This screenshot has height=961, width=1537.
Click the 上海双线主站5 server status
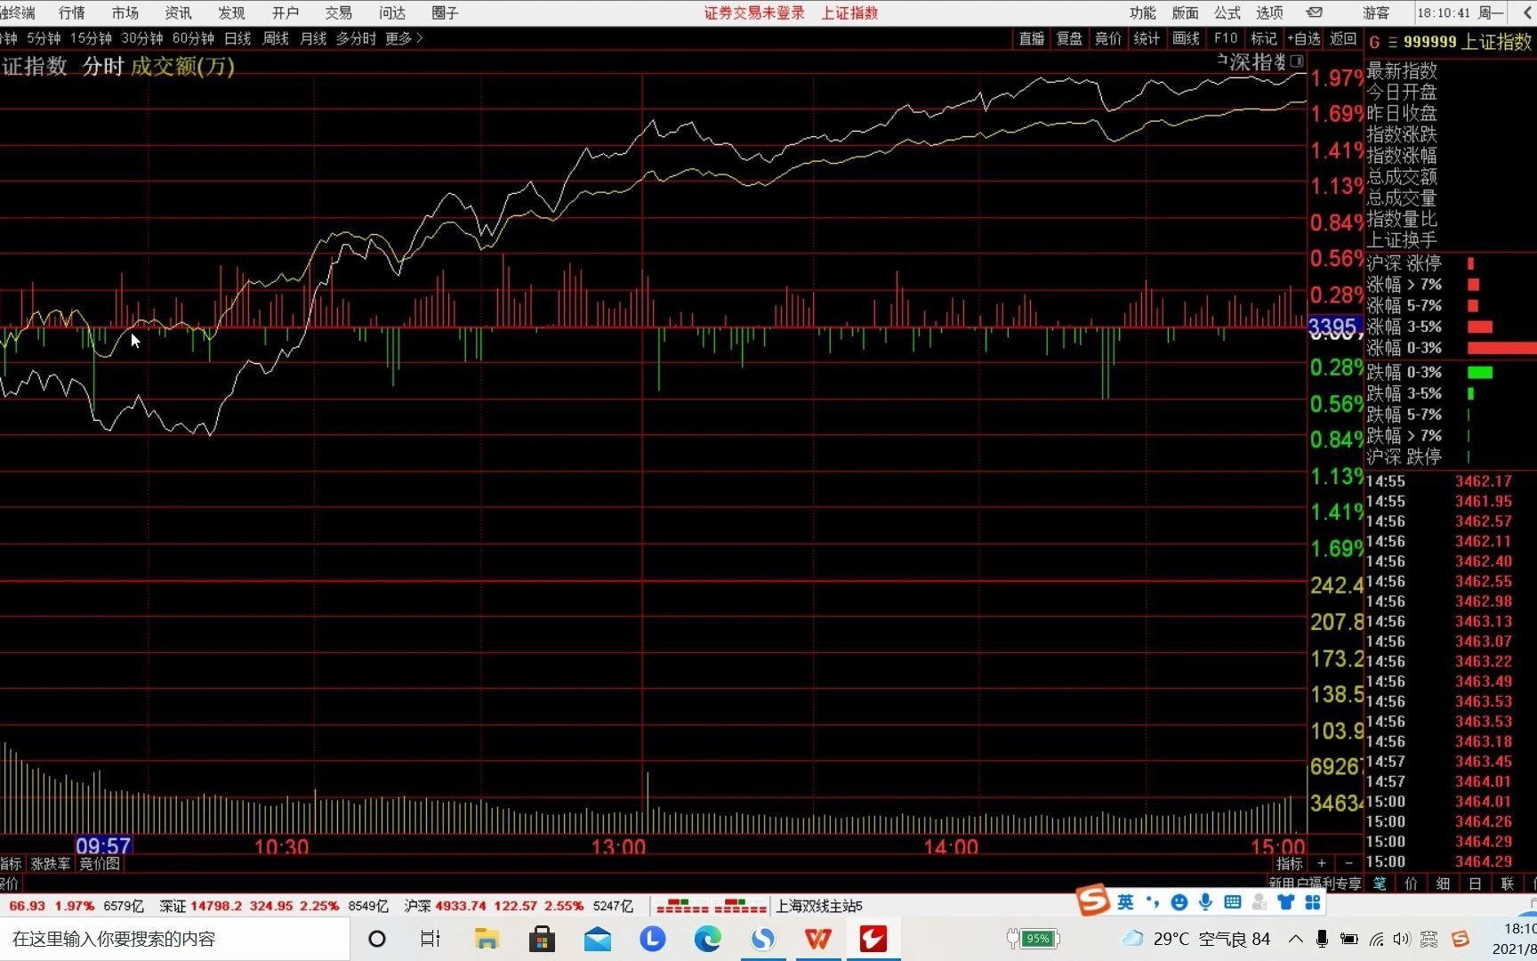pyautogui.click(x=819, y=906)
